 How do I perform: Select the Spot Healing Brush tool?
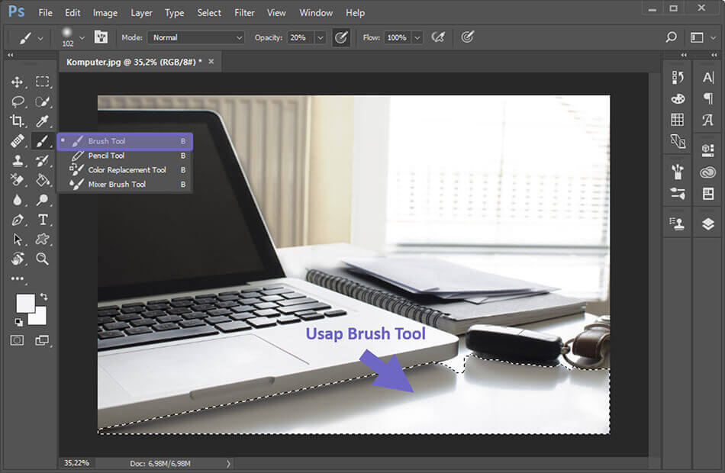pyautogui.click(x=17, y=140)
